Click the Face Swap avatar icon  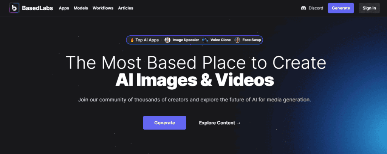point(237,40)
